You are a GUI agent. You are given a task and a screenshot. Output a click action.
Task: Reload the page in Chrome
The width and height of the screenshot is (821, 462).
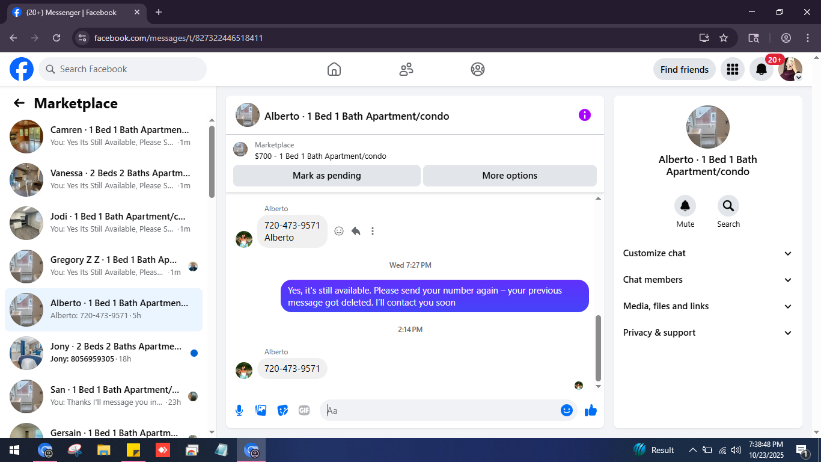(56, 38)
